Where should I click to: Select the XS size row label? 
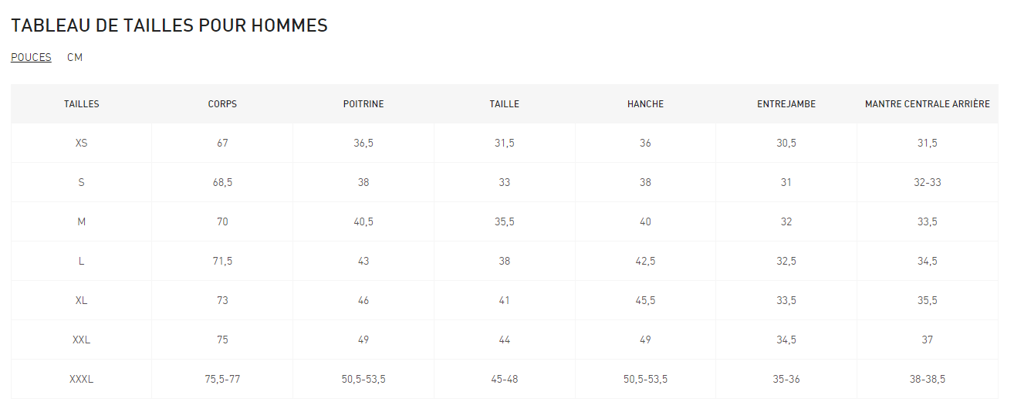pos(81,144)
